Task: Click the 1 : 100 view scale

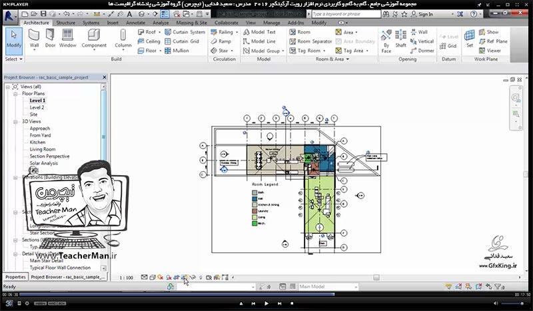Action: [x=126, y=278]
